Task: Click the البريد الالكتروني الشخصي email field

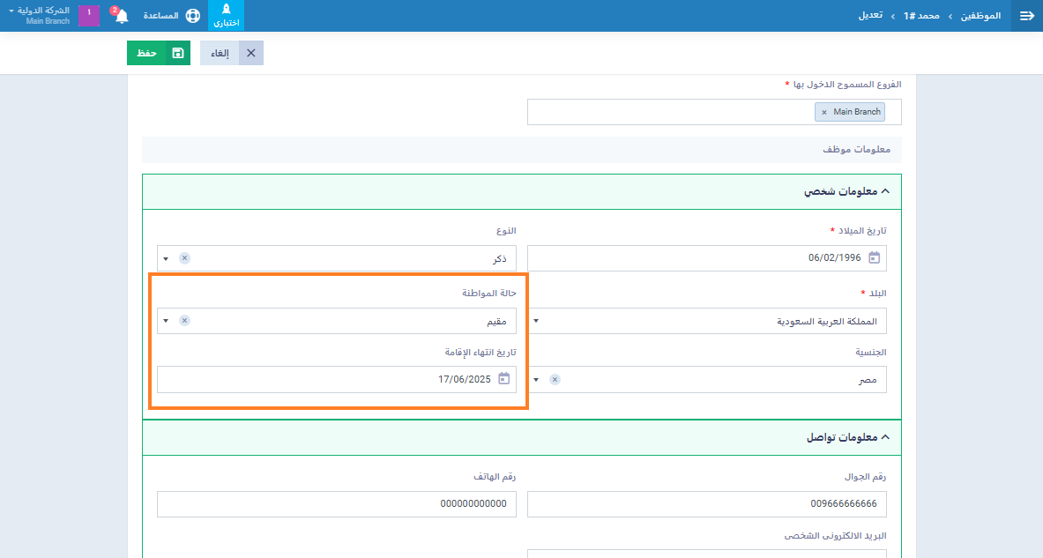Action: click(707, 554)
